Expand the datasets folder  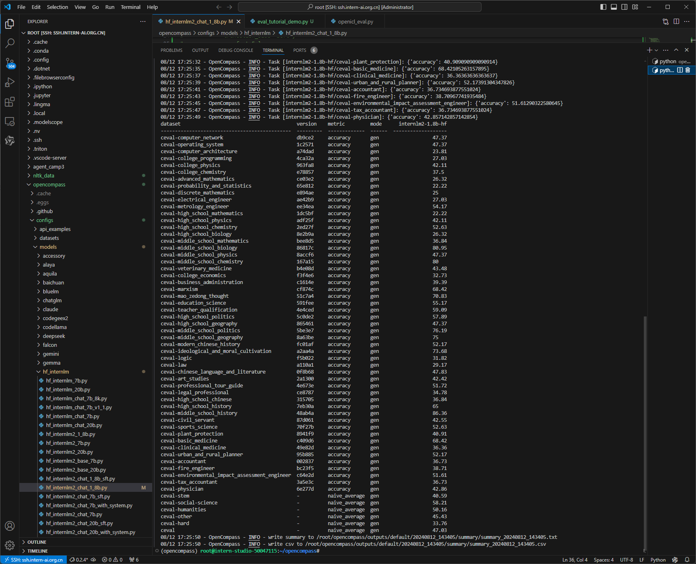49,238
